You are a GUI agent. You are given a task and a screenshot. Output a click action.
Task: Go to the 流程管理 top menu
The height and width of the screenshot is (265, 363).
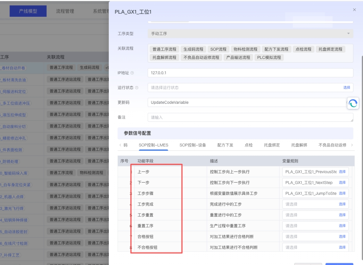point(65,11)
